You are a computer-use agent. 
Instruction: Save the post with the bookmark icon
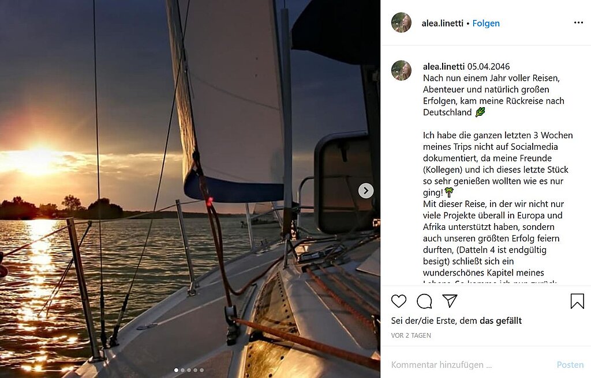[577, 301]
